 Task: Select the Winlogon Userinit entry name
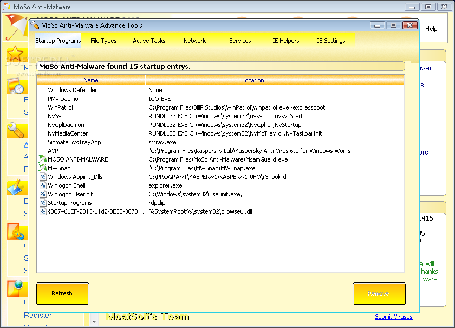click(70, 194)
